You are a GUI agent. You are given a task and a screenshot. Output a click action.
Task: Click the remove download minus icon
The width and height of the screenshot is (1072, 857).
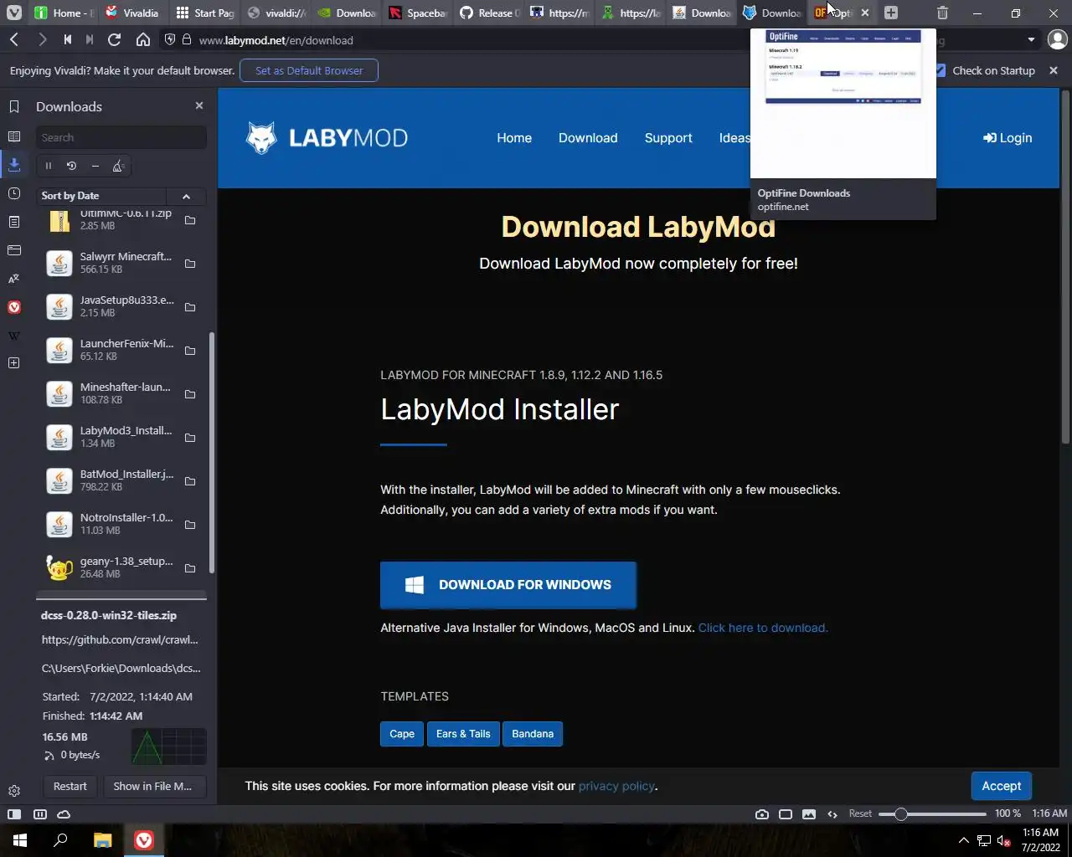point(95,166)
